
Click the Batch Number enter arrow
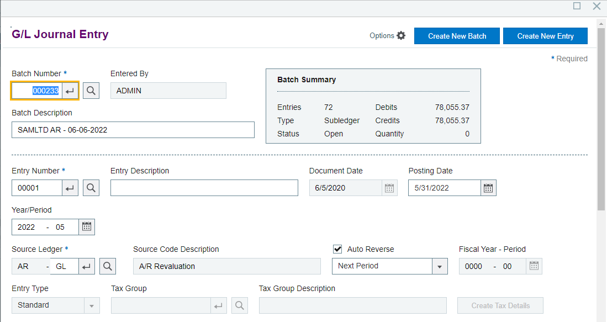70,90
